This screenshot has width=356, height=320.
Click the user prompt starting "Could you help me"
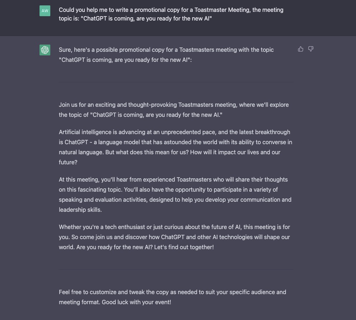tap(171, 14)
